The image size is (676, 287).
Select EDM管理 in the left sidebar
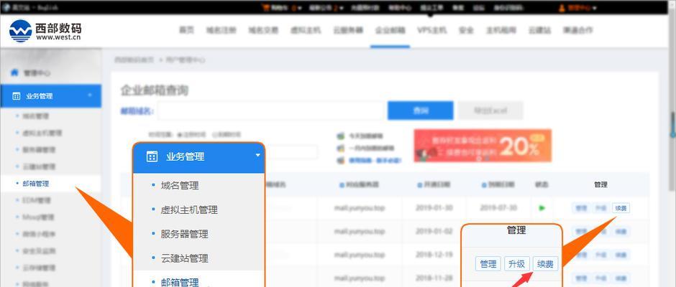tap(37, 200)
